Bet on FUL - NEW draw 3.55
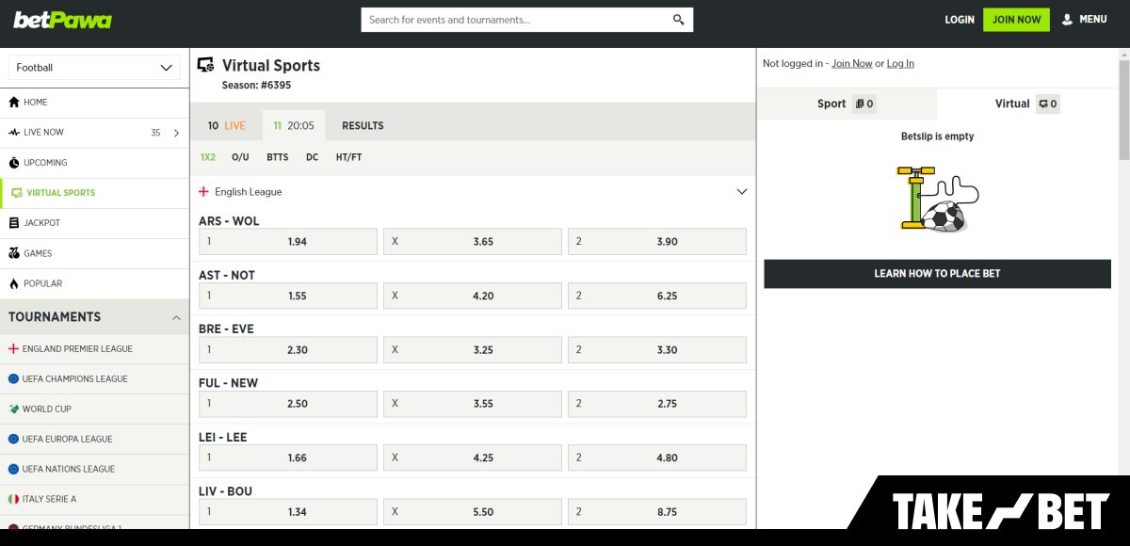This screenshot has width=1130, height=546. 473,404
